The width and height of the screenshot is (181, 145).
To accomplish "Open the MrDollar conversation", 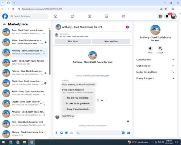I will [x=24, y=113].
